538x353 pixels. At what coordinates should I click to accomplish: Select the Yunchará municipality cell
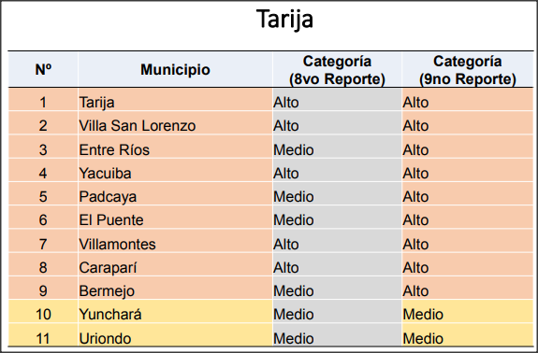pos(175,315)
